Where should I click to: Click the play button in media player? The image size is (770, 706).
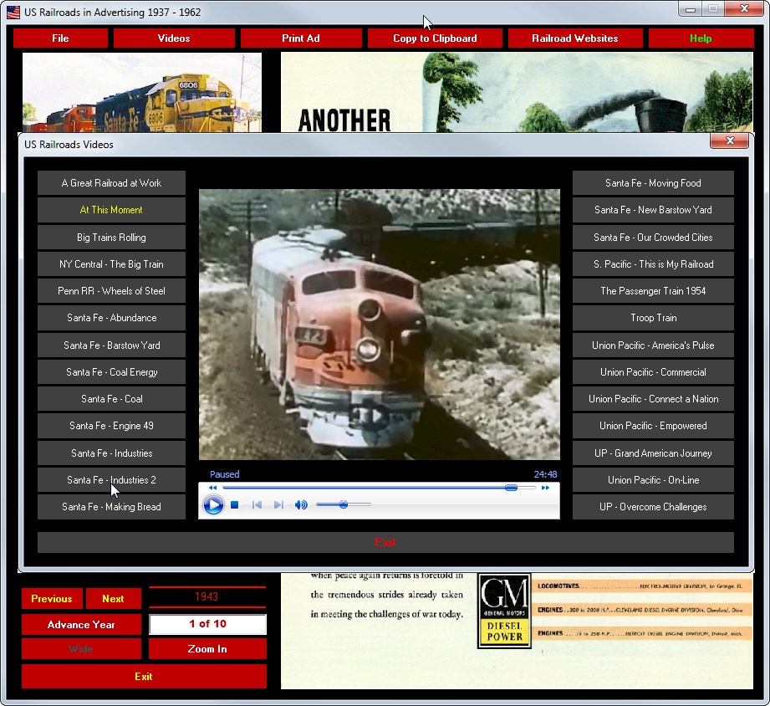[213, 504]
